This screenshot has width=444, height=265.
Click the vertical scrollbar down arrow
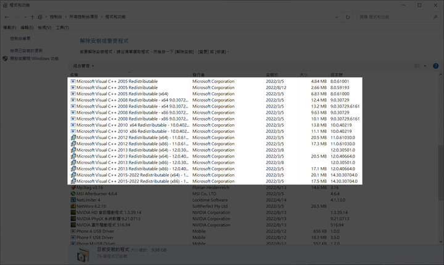pos(440,242)
